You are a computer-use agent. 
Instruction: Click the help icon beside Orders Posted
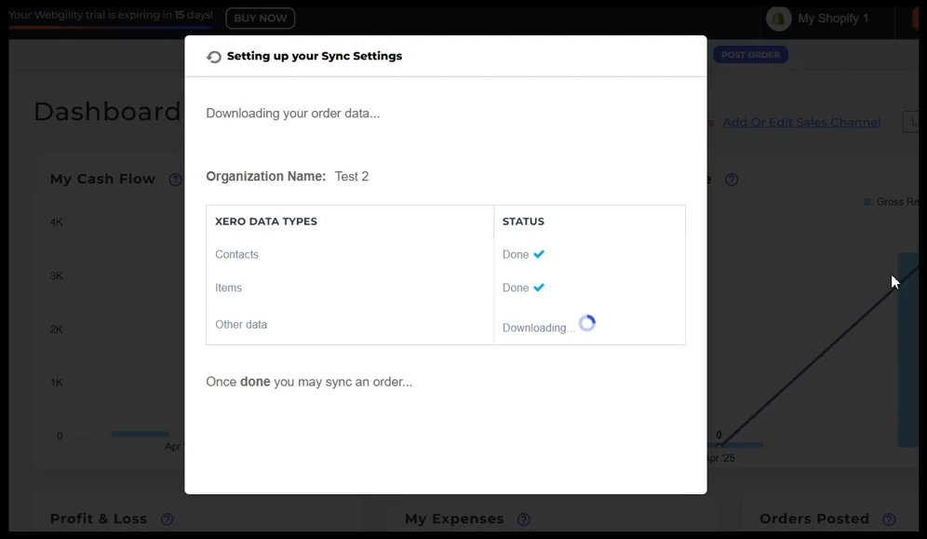889,519
